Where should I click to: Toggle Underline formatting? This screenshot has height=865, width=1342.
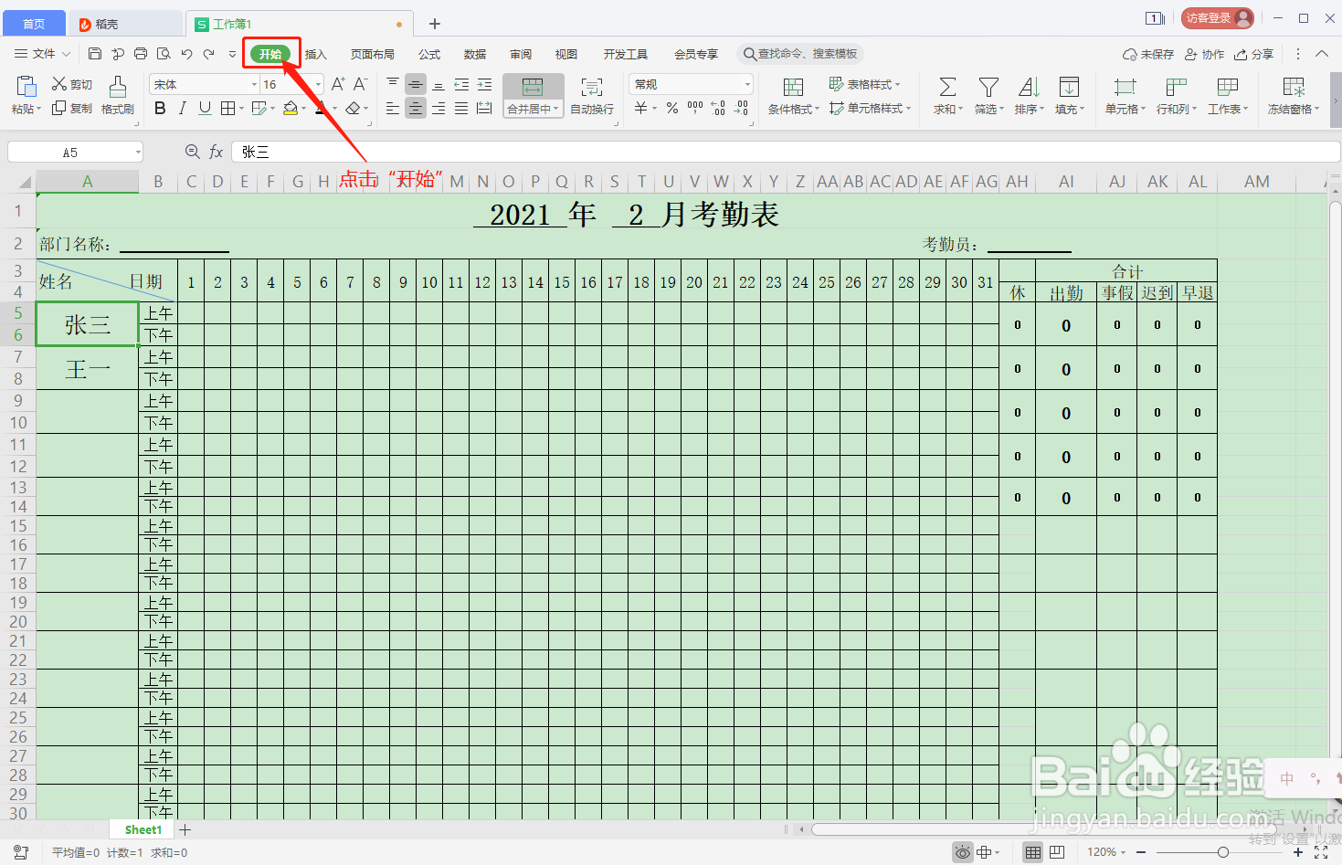(205, 108)
